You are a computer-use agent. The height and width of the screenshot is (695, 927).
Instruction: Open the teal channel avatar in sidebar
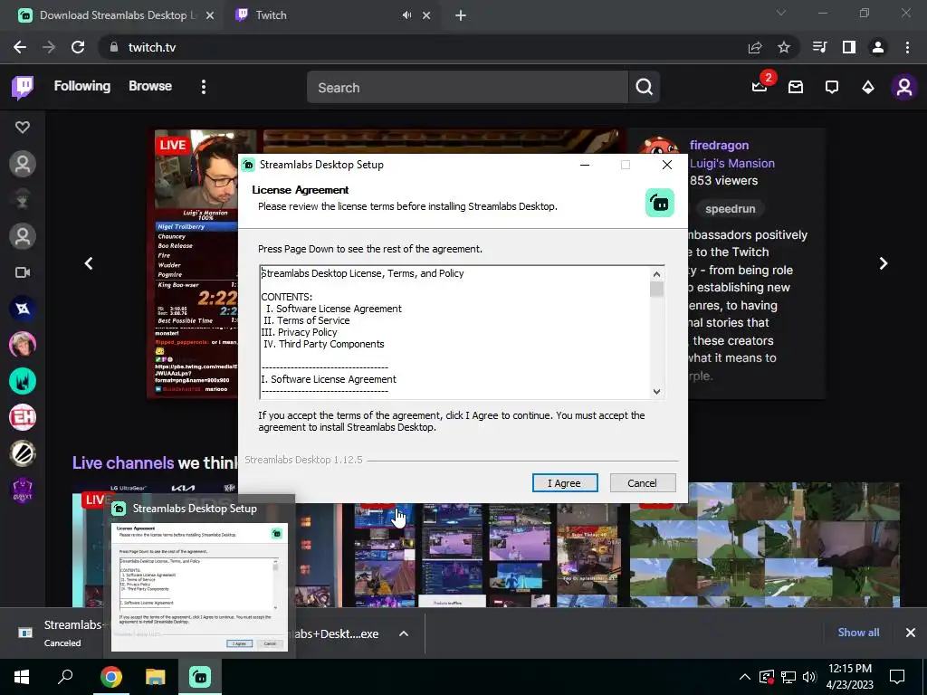(x=23, y=381)
